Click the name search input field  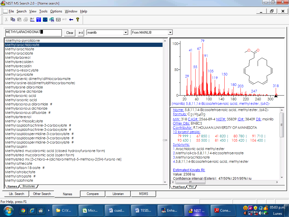pyautogui.click(x=33, y=33)
